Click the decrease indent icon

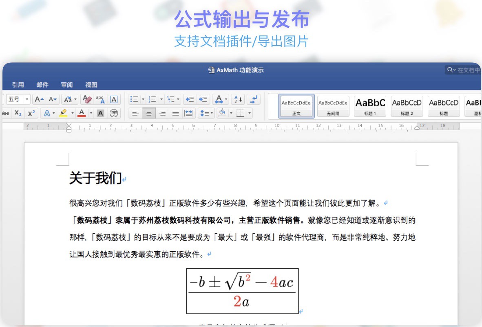(x=190, y=99)
